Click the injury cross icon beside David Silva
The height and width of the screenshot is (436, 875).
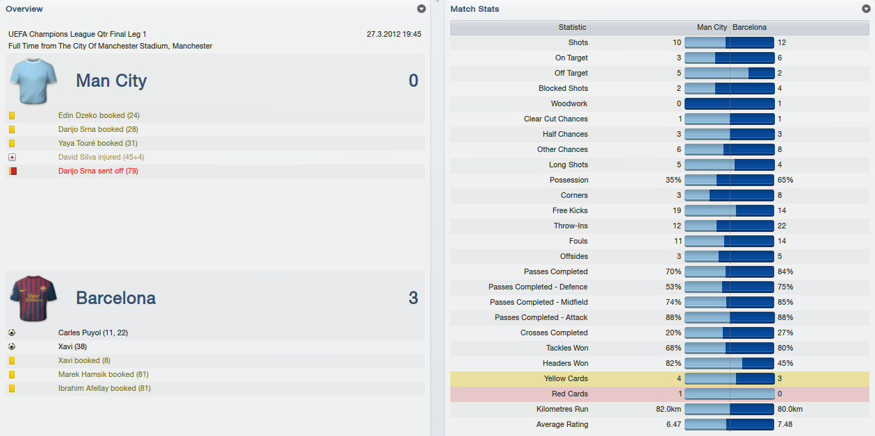pos(12,157)
